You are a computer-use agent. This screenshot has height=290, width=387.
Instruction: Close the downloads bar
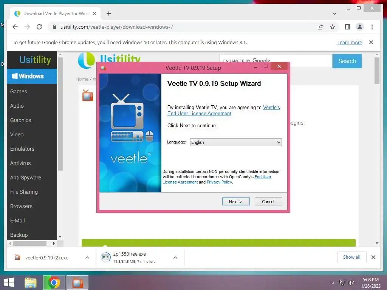373,257
